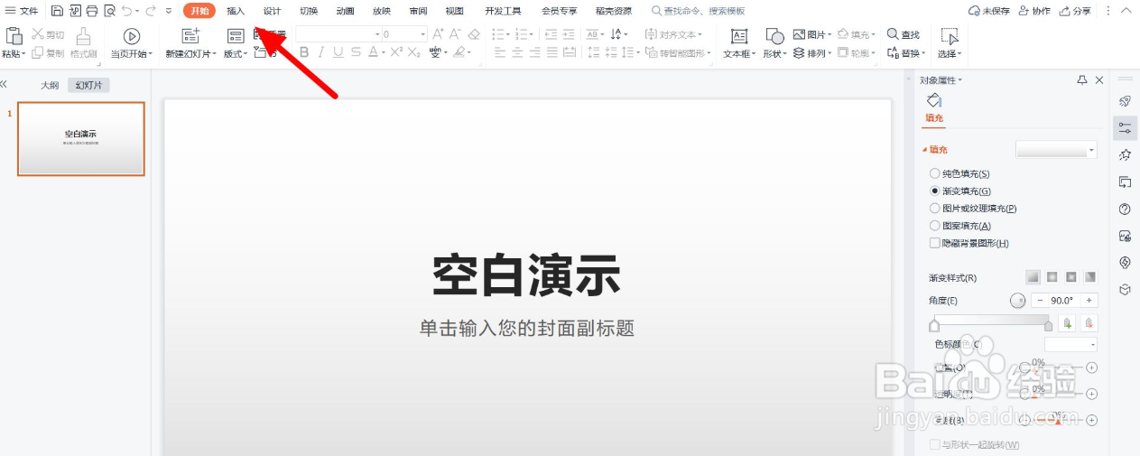The width and height of the screenshot is (1140, 456).
Task: Select Gradient Fill (渐变填充) radio button
Action: coord(934,191)
